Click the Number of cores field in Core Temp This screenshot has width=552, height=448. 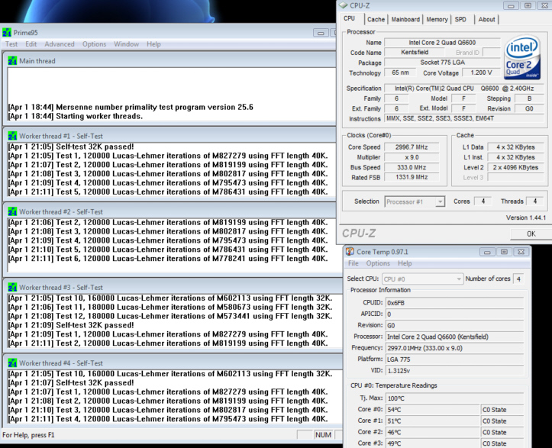[x=518, y=279]
